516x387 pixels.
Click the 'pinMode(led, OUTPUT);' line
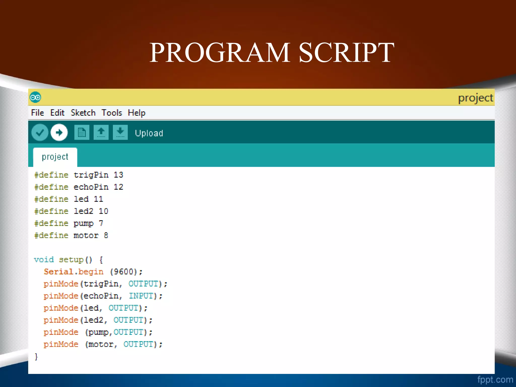pos(95,308)
